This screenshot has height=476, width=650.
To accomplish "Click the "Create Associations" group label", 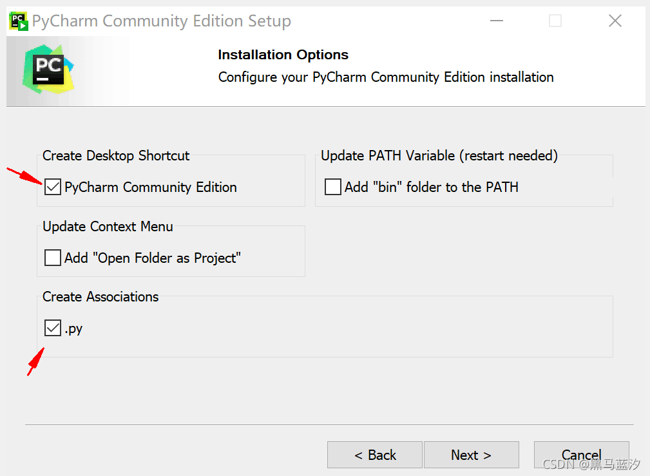I will 100,297.
